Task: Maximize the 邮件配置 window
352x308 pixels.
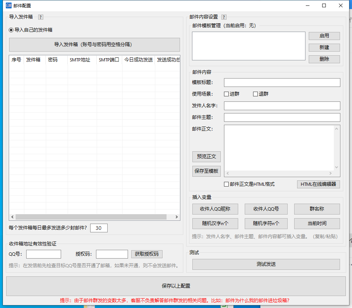Action: (x=324, y=5)
